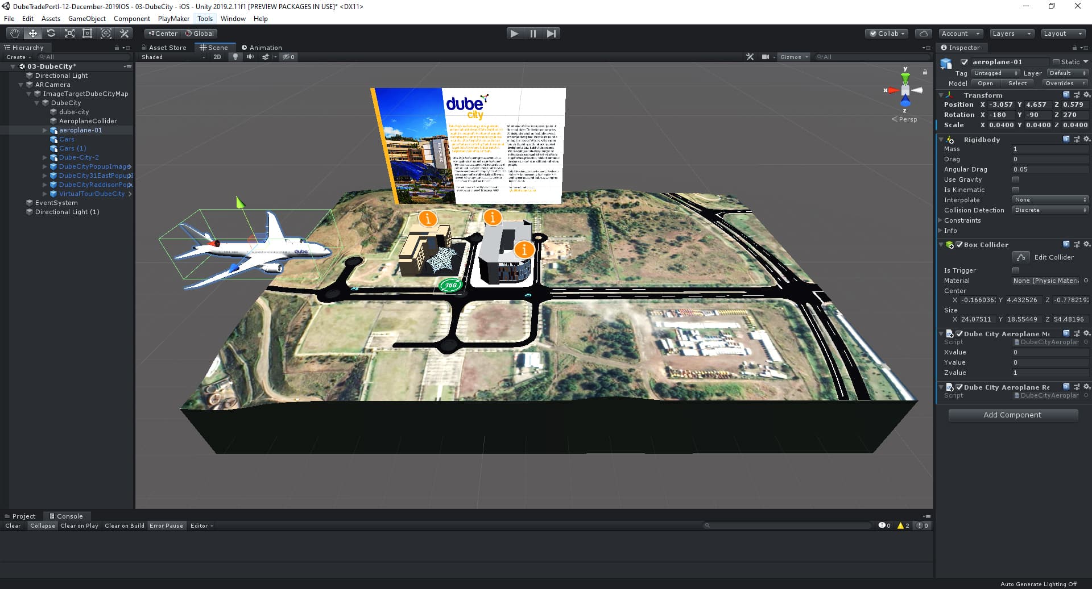Click the Model Open button

(x=986, y=83)
